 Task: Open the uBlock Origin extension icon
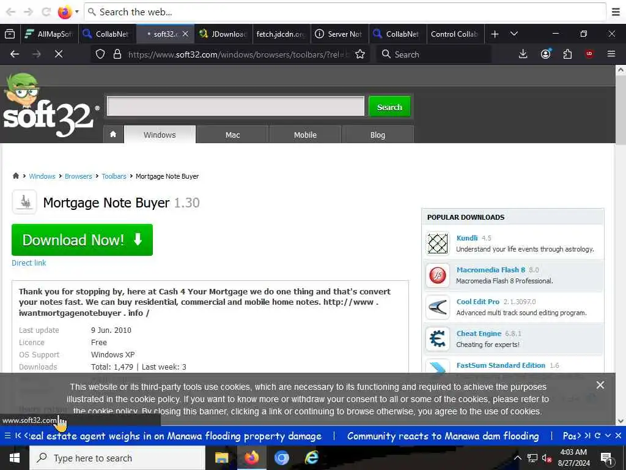589,54
